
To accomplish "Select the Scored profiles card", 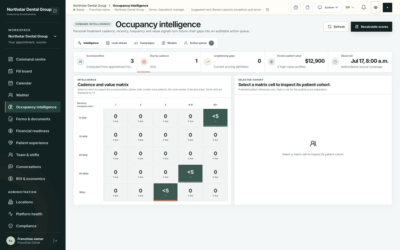I will (x=105, y=62).
